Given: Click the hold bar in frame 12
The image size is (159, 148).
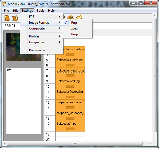Looking at the screenshot, I should (70, 97).
